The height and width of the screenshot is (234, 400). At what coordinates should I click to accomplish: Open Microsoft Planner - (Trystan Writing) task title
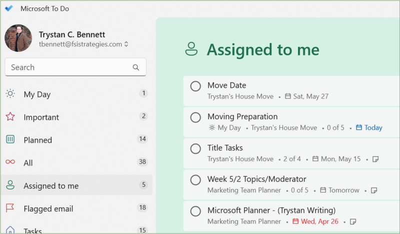(271, 211)
